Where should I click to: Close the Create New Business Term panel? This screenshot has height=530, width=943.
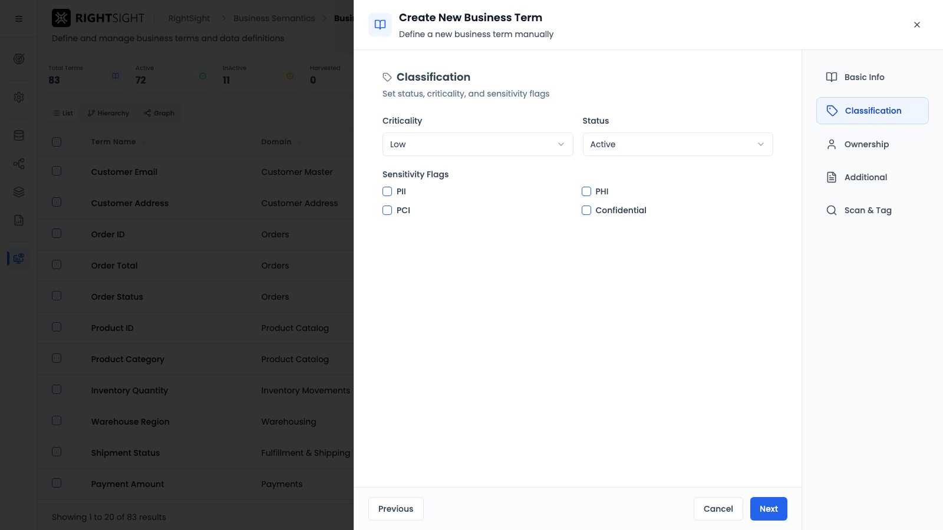tap(917, 25)
